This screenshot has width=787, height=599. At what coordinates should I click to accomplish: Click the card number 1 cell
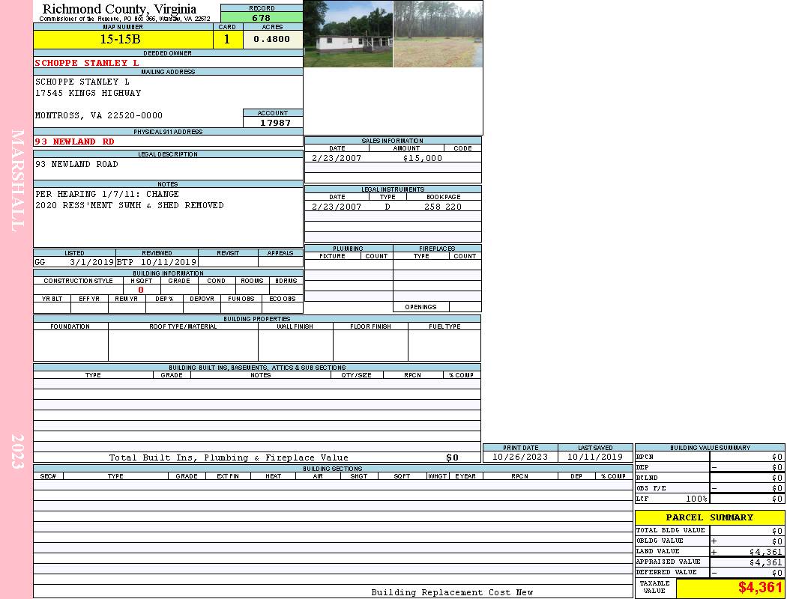click(227, 39)
